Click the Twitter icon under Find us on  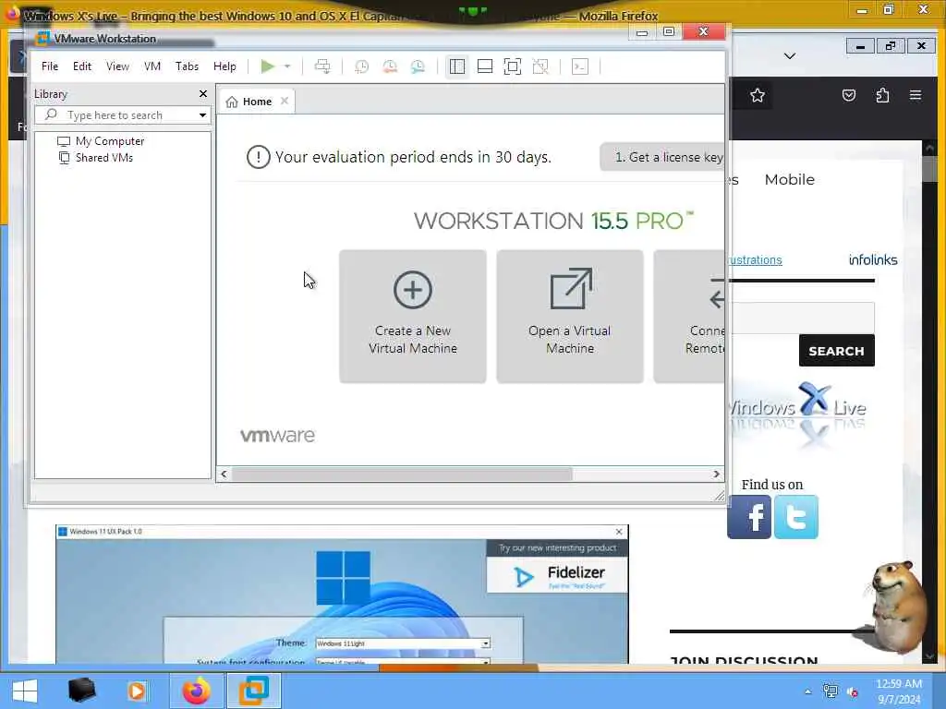(796, 517)
